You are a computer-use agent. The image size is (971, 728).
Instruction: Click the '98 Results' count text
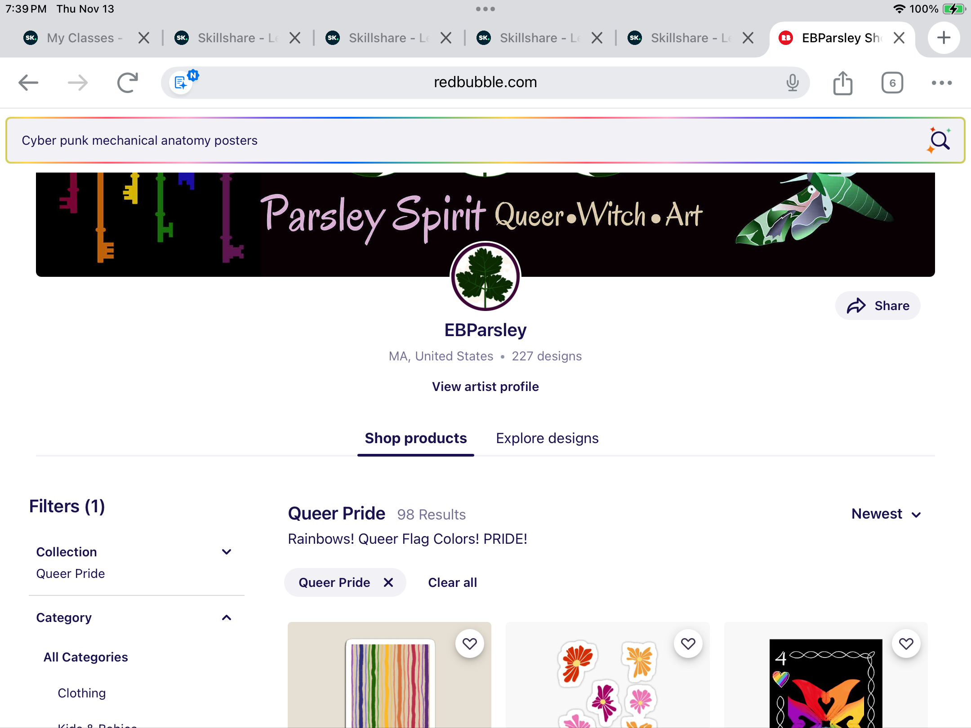tap(432, 515)
